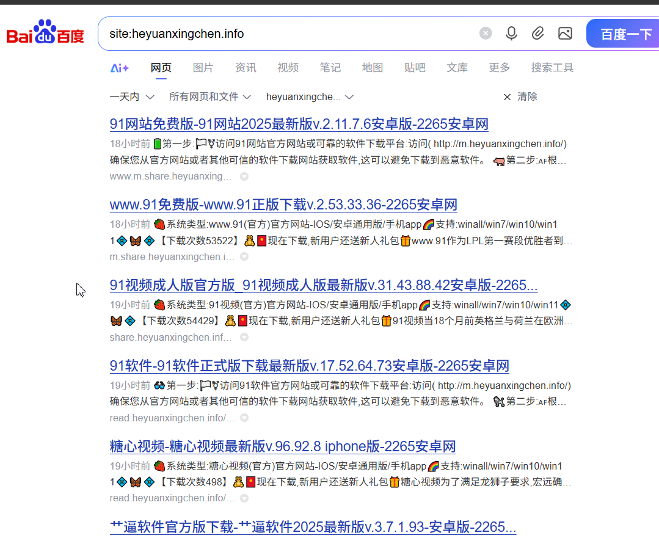Start voice search with the microphone icon

pyautogui.click(x=512, y=34)
